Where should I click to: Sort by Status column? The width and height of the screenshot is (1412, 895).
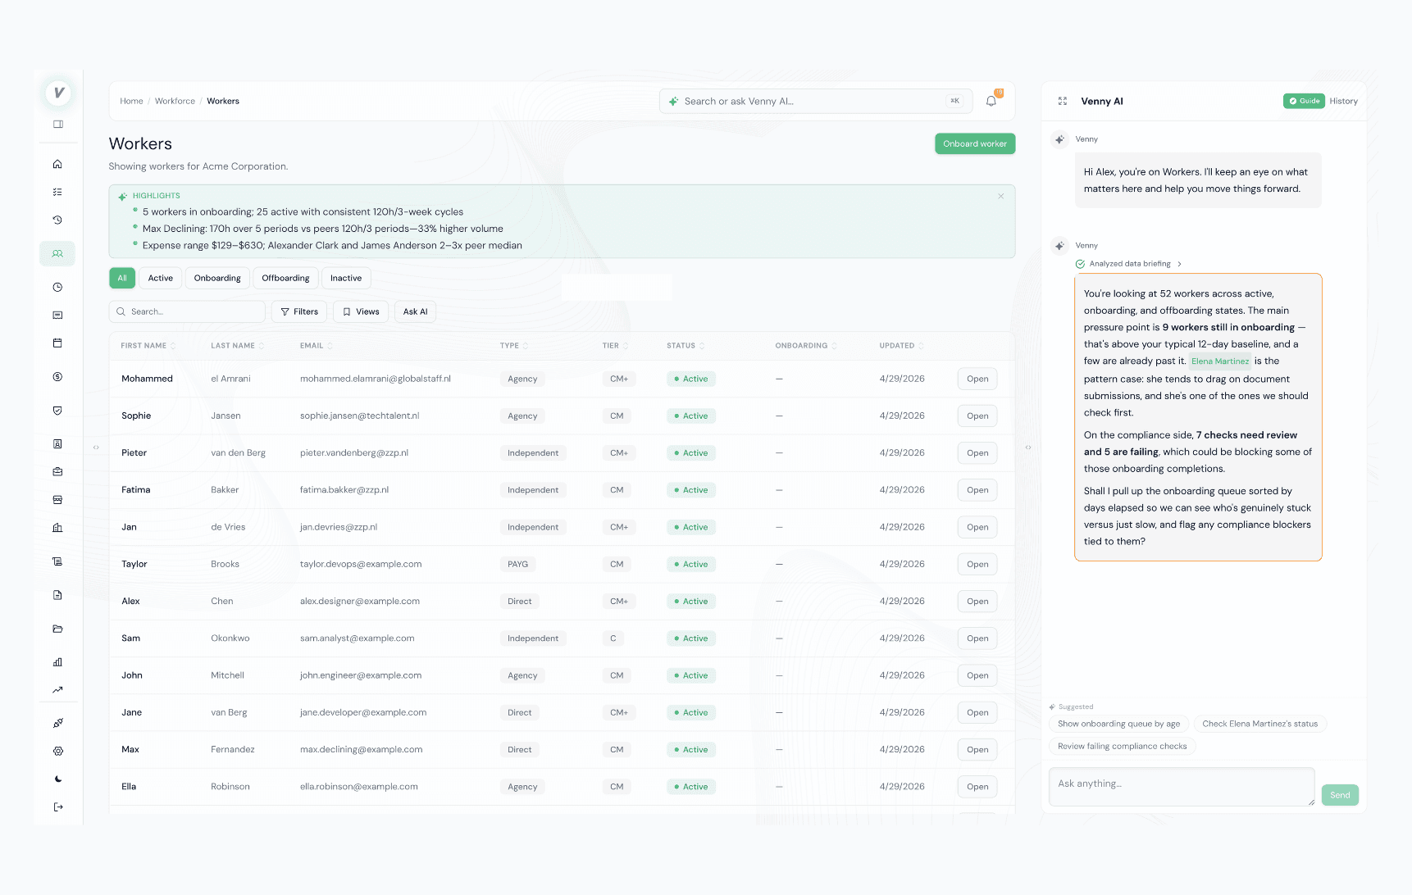click(x=686, y=346)
